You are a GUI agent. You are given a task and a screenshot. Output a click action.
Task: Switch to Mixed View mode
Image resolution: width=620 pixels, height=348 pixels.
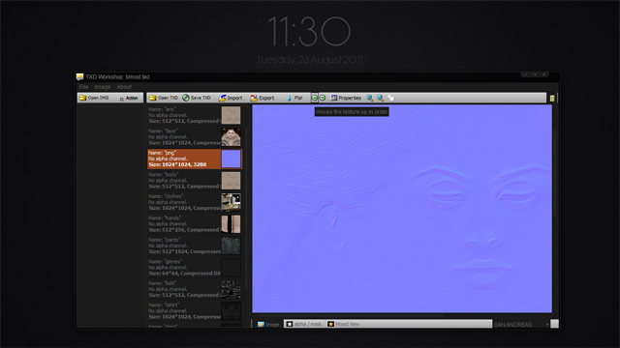[344, 324]
